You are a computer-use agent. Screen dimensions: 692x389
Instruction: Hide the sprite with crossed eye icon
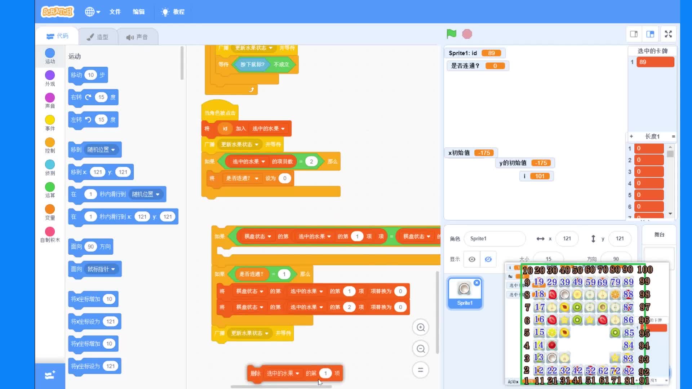(x=488, y=259)
